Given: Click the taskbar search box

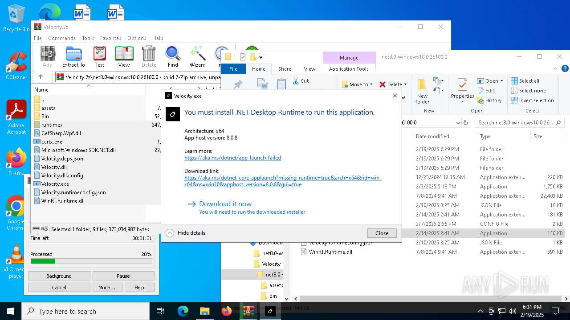Looking at the screenshot, I should 85,311.
